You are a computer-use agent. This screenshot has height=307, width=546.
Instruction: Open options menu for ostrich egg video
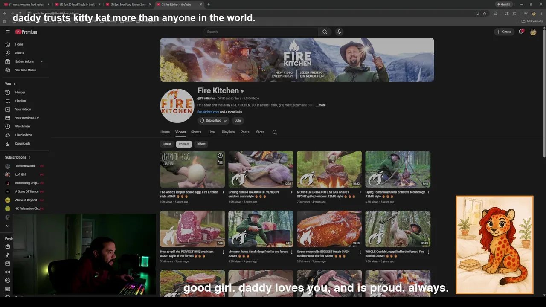pyautogui.click(x=223, y=193)
